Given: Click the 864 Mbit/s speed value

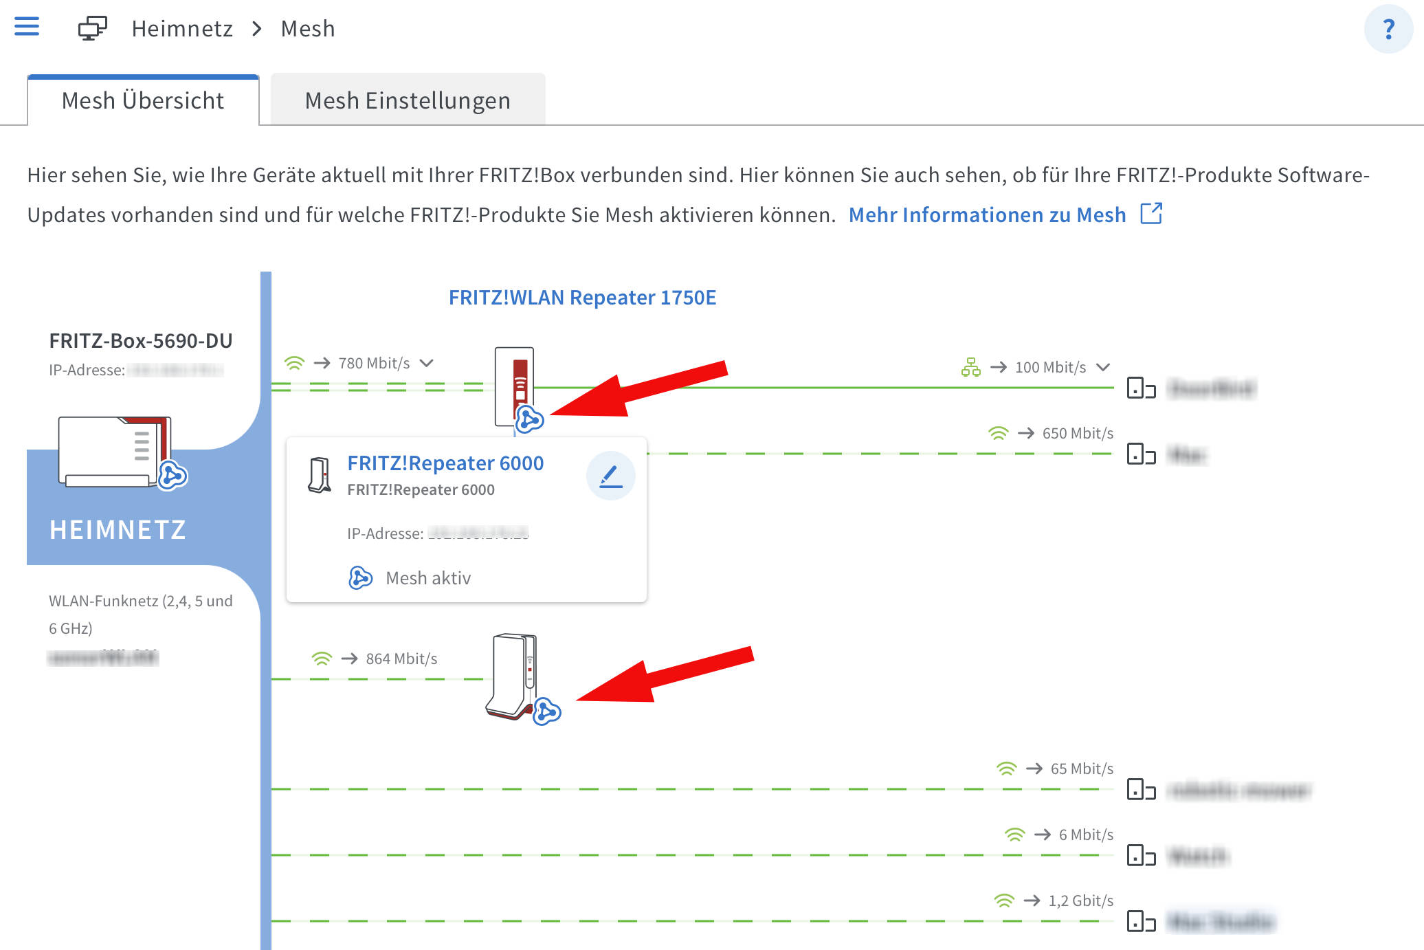Looking at the screenshot, I should [401, 659].
